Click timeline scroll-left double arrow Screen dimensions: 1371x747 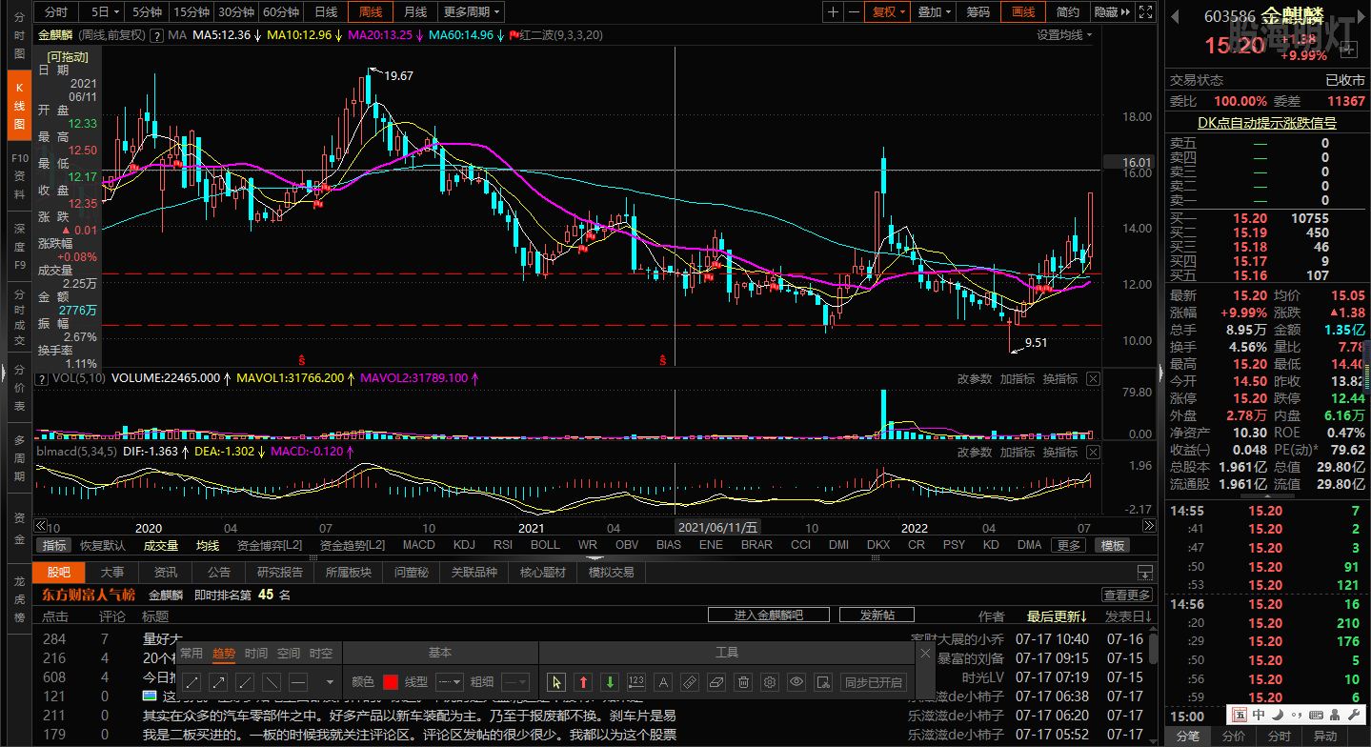point(40,526)
